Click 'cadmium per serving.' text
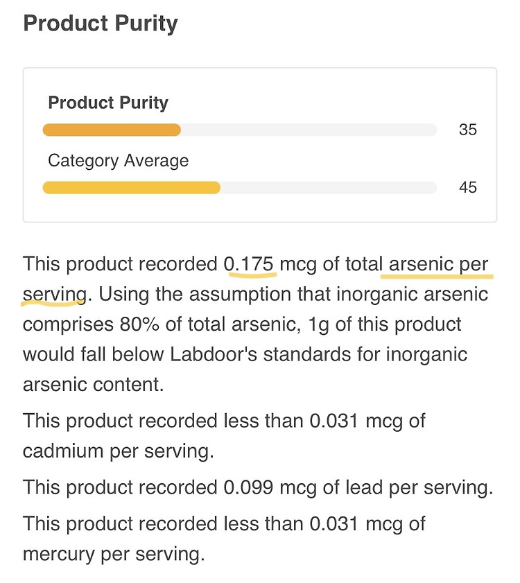Screen dimensions: 520x583 click(119, 451)
